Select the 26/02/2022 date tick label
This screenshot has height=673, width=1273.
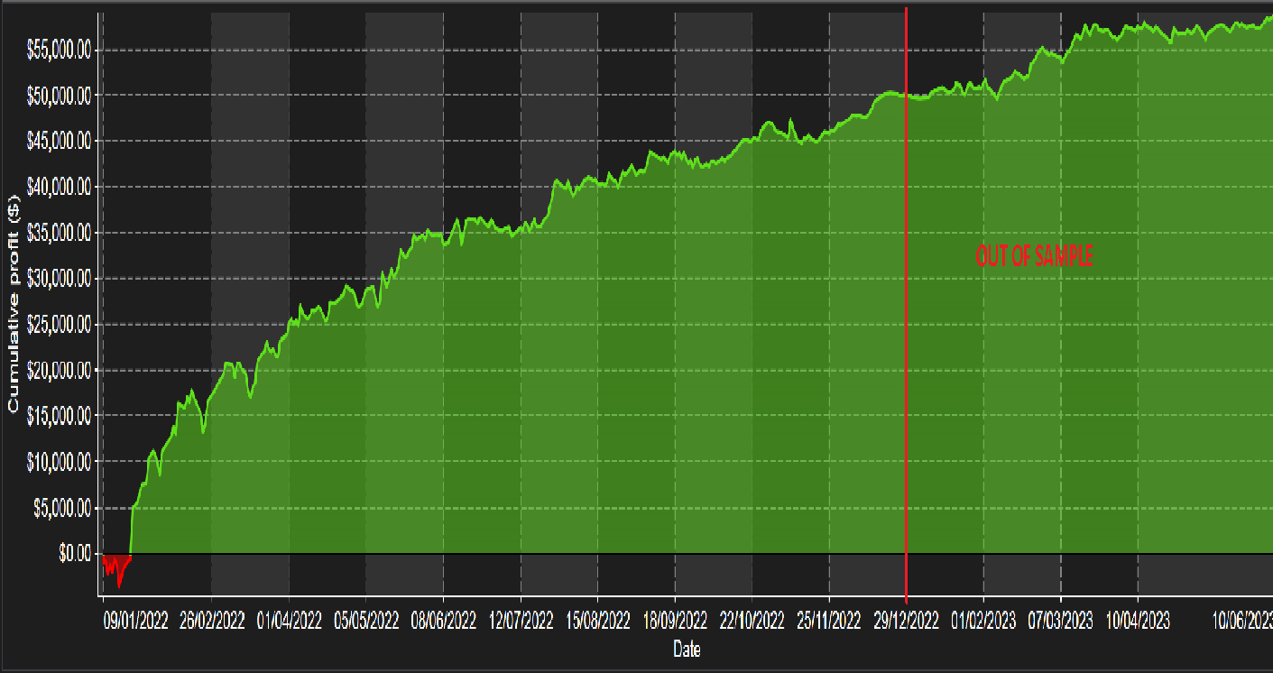211,622
